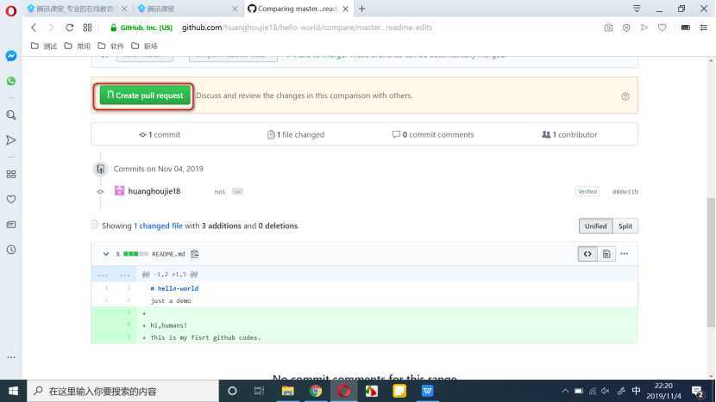Switch to the second browser tab

[x=187, y=9]
